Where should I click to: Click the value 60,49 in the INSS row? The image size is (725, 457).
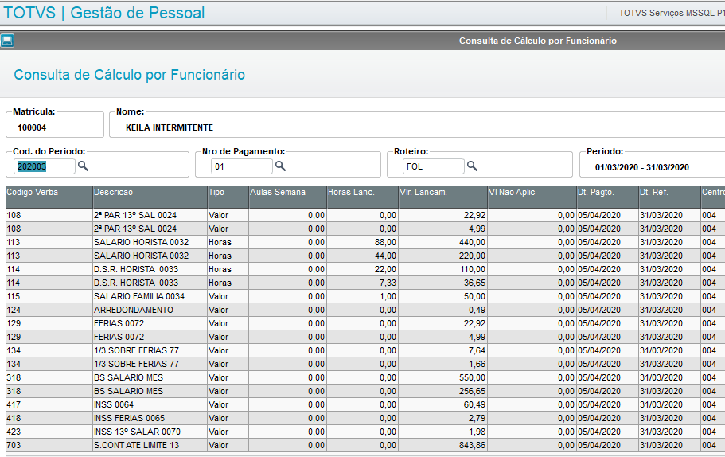coord(474,404)
